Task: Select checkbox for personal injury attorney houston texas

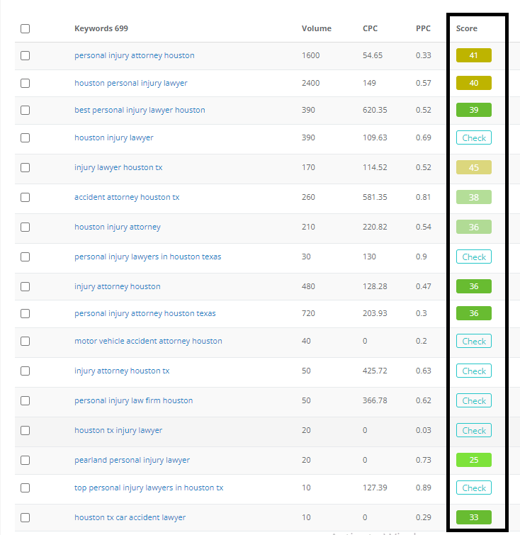Action: 25,314
